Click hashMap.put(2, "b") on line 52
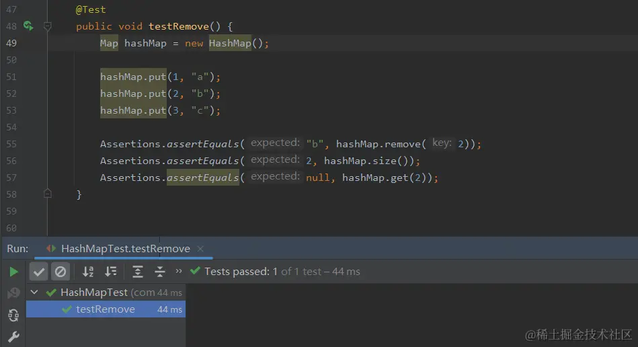 coord(160,93)
